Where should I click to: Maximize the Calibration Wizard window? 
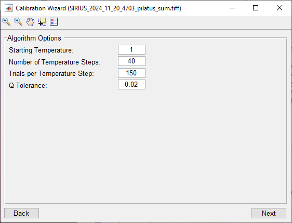[x=256, y=8]
